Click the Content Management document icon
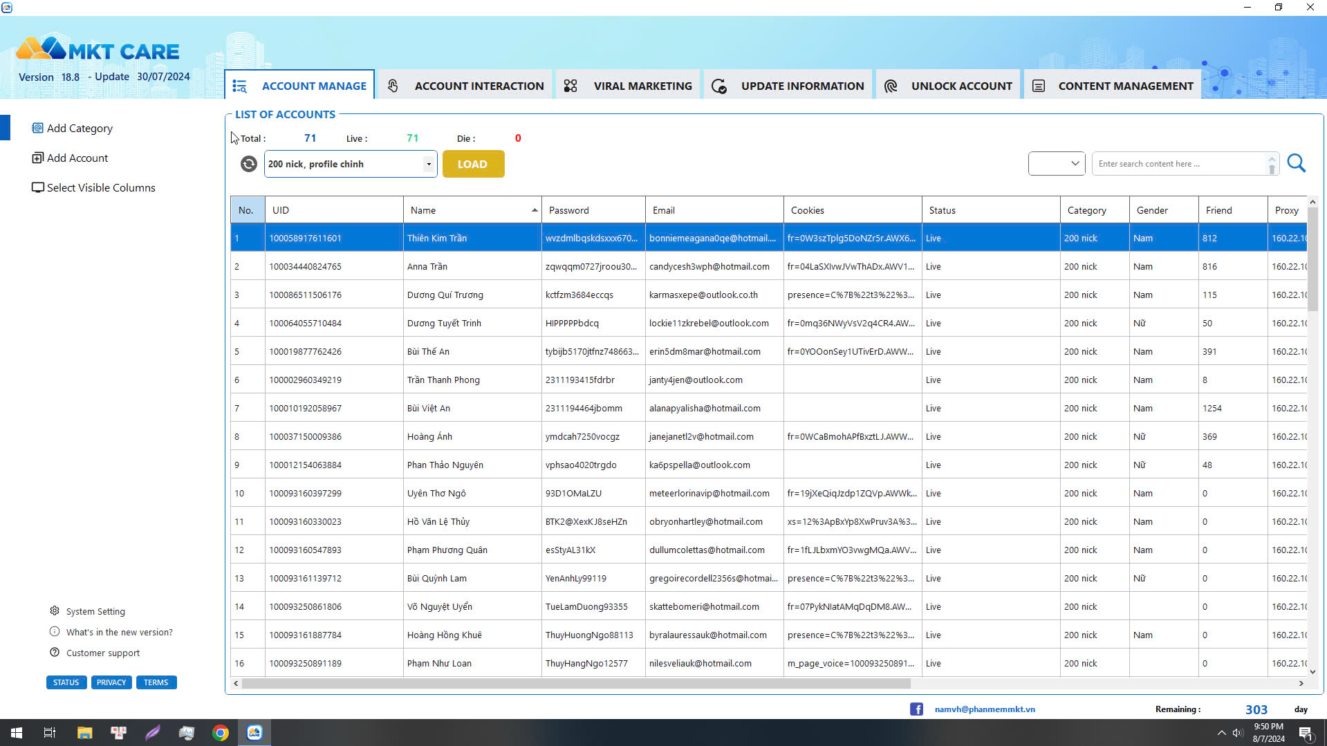 [1039, 86]
